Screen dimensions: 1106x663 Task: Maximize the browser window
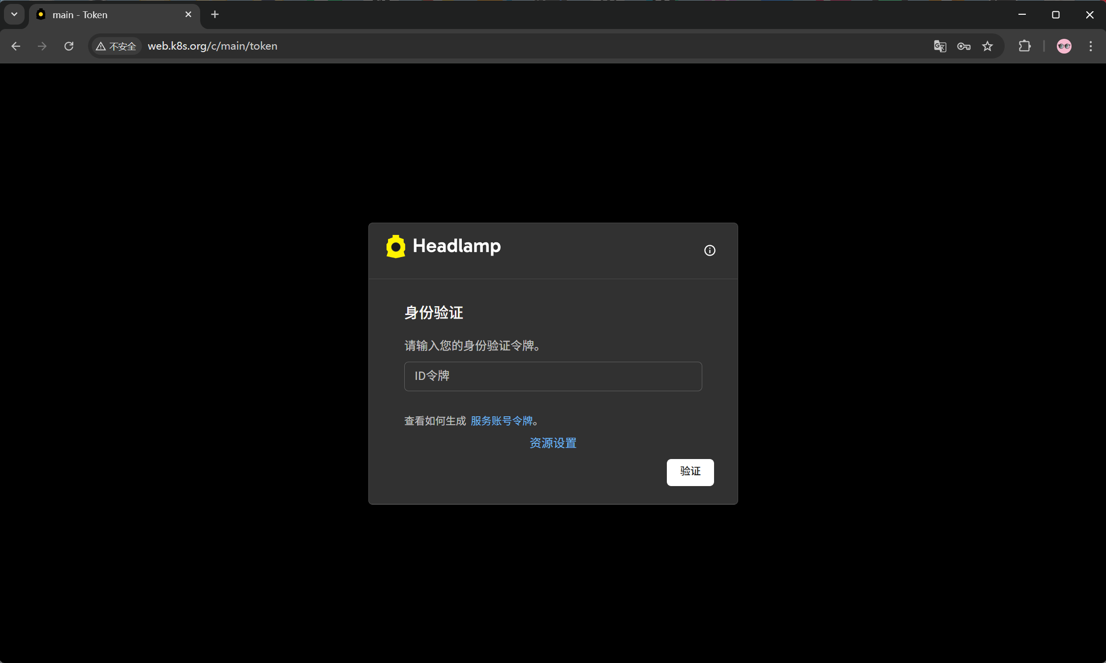1056,15
